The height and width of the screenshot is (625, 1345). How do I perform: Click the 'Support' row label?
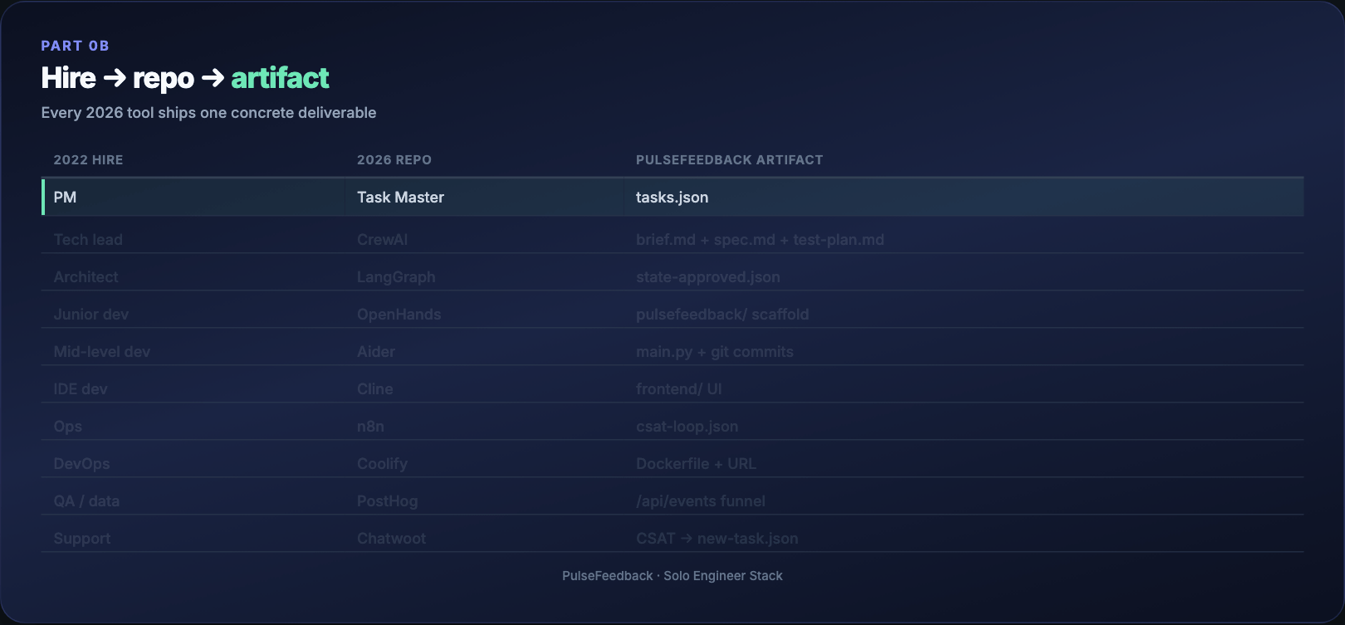[82, 539]
